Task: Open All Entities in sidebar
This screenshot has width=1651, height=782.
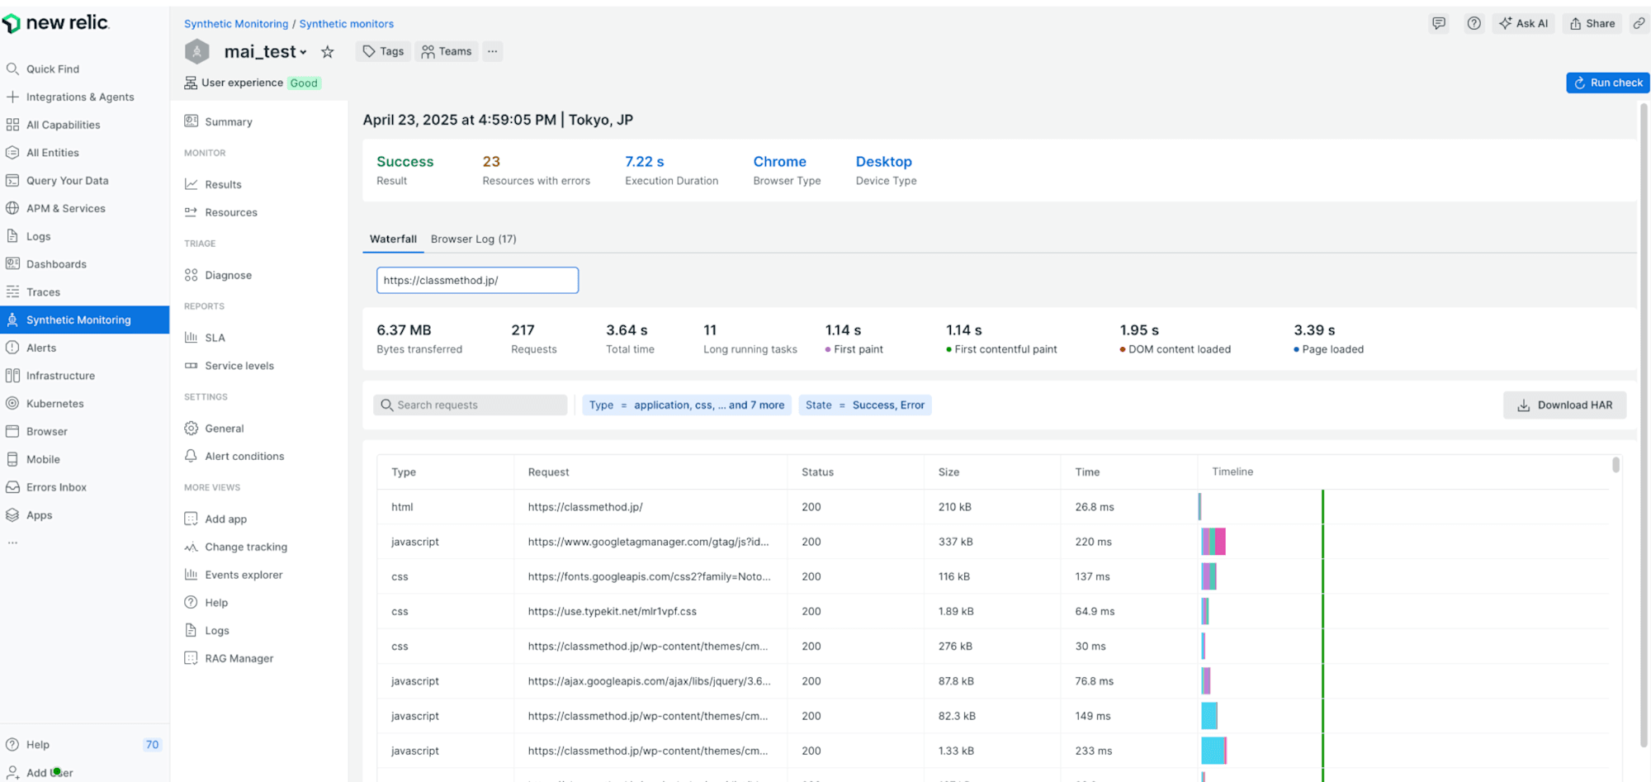Action: [x=52, y=153]
